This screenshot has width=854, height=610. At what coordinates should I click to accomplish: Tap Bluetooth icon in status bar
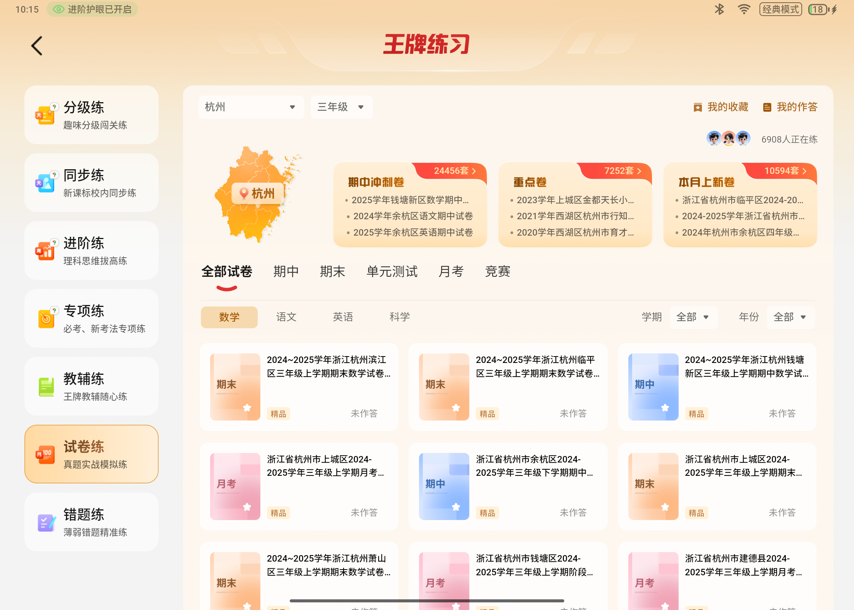pos(719,9)
